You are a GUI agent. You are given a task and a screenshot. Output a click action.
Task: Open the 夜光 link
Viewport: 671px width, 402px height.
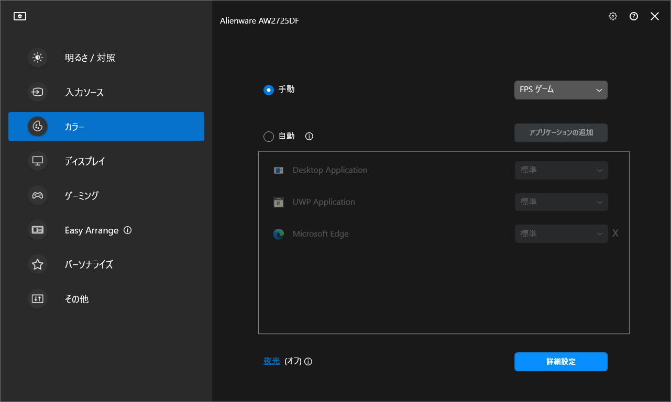pos(272,361)
